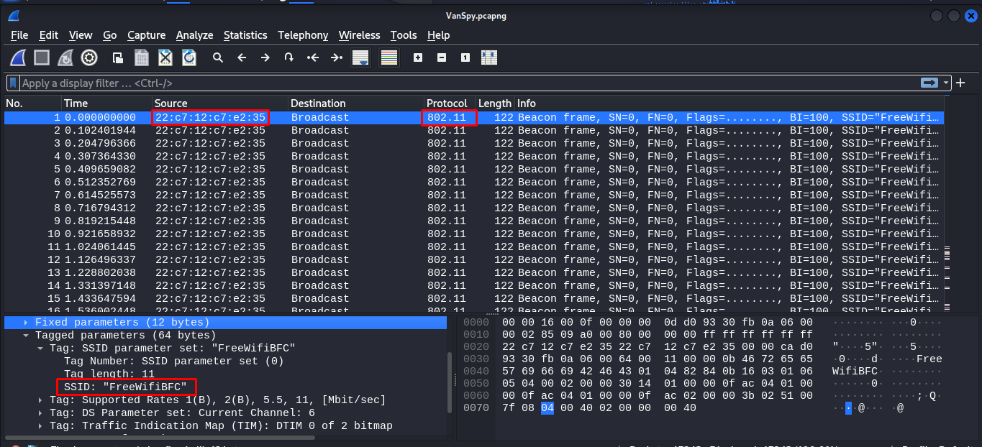
Task: Reload this capture file
Action: [x=189, y=57]
